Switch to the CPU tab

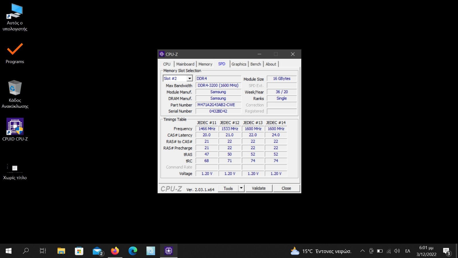click(167, 64)
